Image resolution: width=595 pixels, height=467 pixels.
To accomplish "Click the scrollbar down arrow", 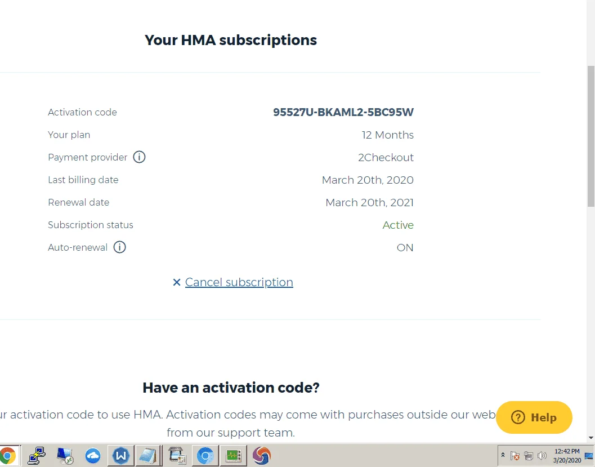I will 591,438.
